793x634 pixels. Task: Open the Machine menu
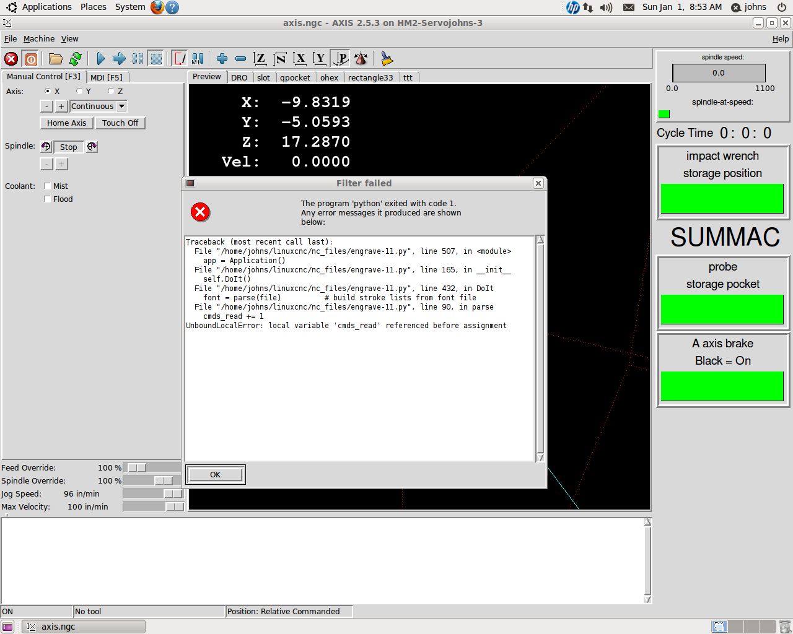tap(39, 38)
